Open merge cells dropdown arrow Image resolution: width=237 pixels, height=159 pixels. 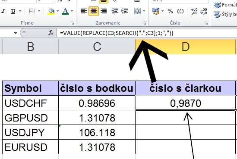pyautogui.click(x=144, y=11)
